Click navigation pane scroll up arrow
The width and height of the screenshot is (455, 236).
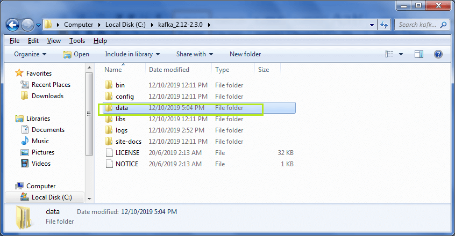point(89,68)
